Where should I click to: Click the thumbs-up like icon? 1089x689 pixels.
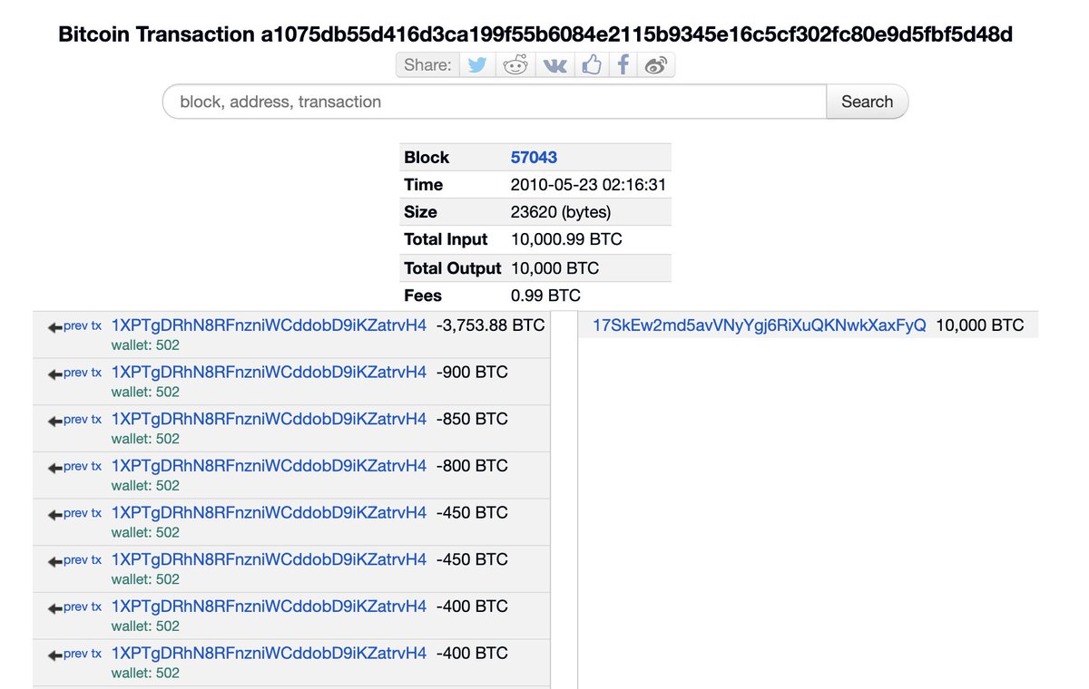click(591, 65)
